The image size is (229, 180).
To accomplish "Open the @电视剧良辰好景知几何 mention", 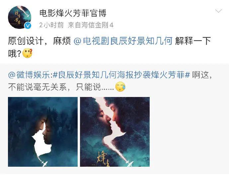I will tap(123, 41).
